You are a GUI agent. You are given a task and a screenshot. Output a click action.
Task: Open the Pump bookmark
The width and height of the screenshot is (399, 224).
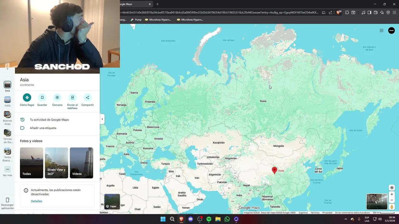click(x=136, y=20)
